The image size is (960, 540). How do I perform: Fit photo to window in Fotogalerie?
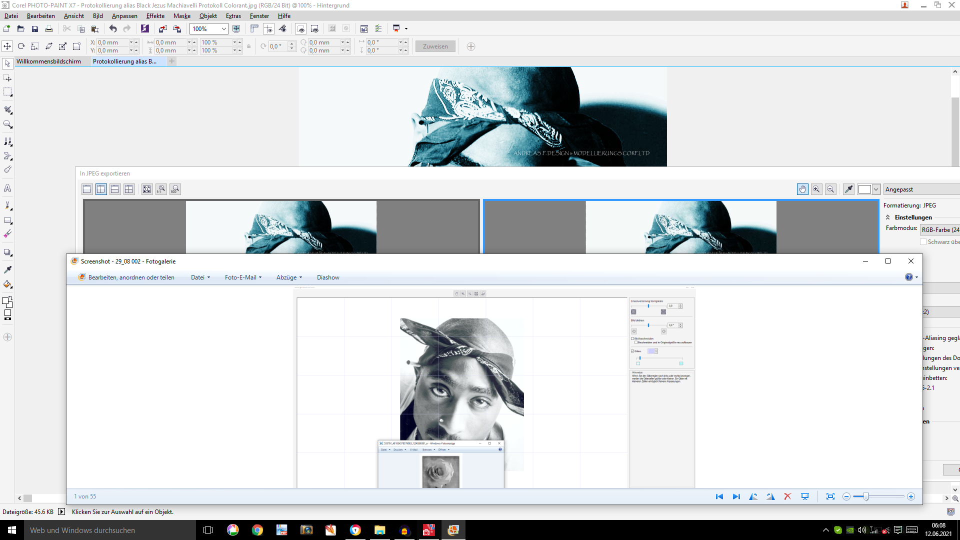(830, 496)
